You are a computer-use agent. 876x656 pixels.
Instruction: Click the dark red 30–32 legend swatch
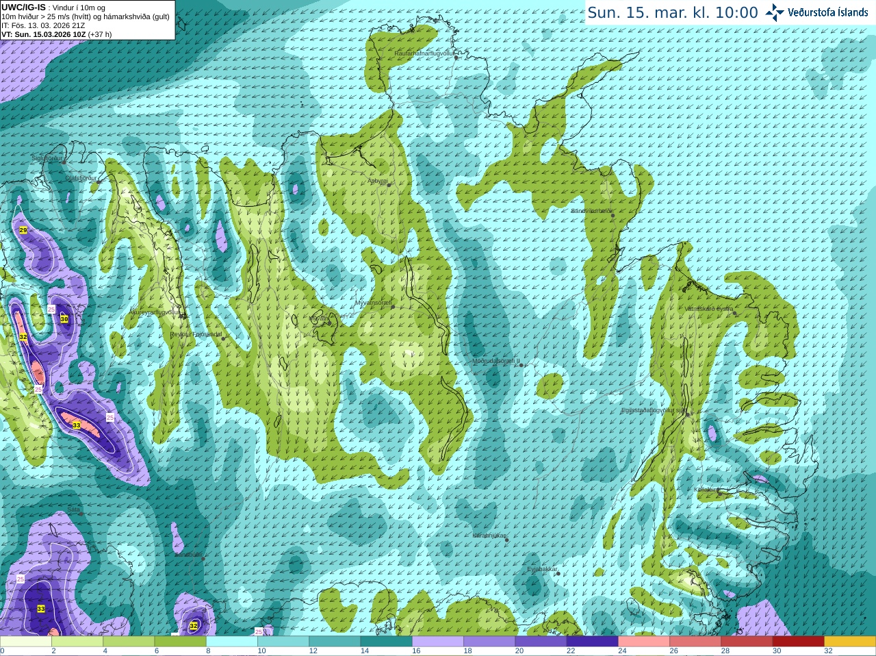[799, 642]
